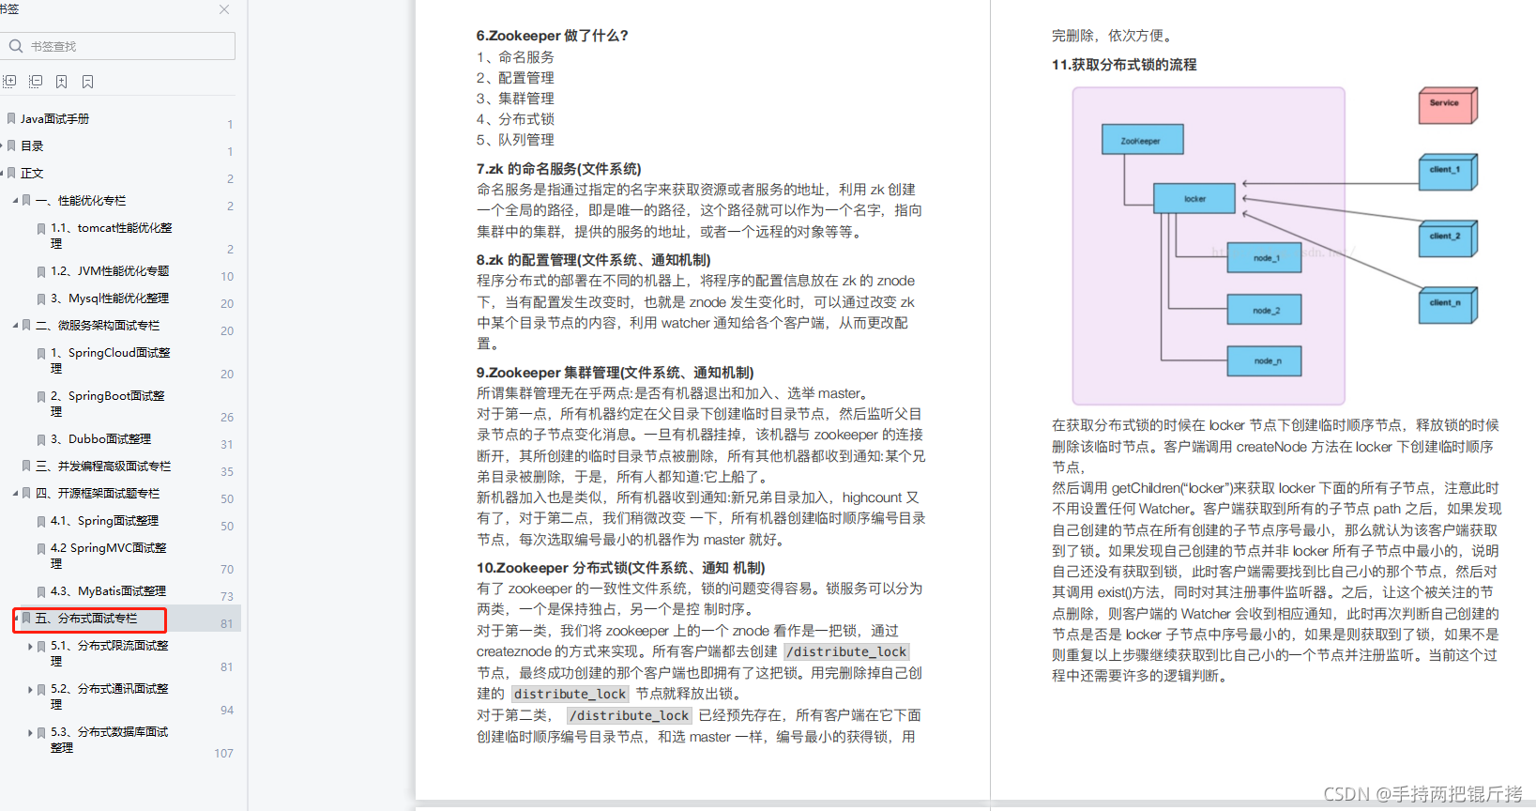Click collapse all bookmarks icon
1536x811 pixels.
pos(36,82)
